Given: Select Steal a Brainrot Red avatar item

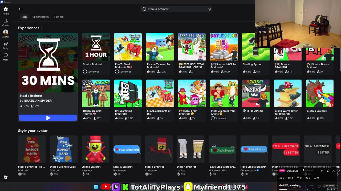Looking at the screenshot, I should point(32,149).
